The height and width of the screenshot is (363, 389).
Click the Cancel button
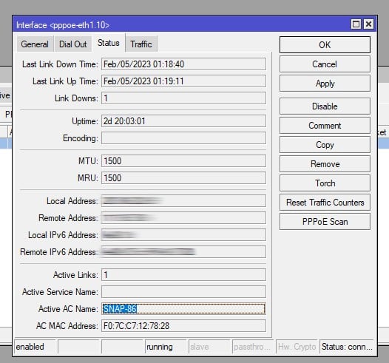click(325, 64)
